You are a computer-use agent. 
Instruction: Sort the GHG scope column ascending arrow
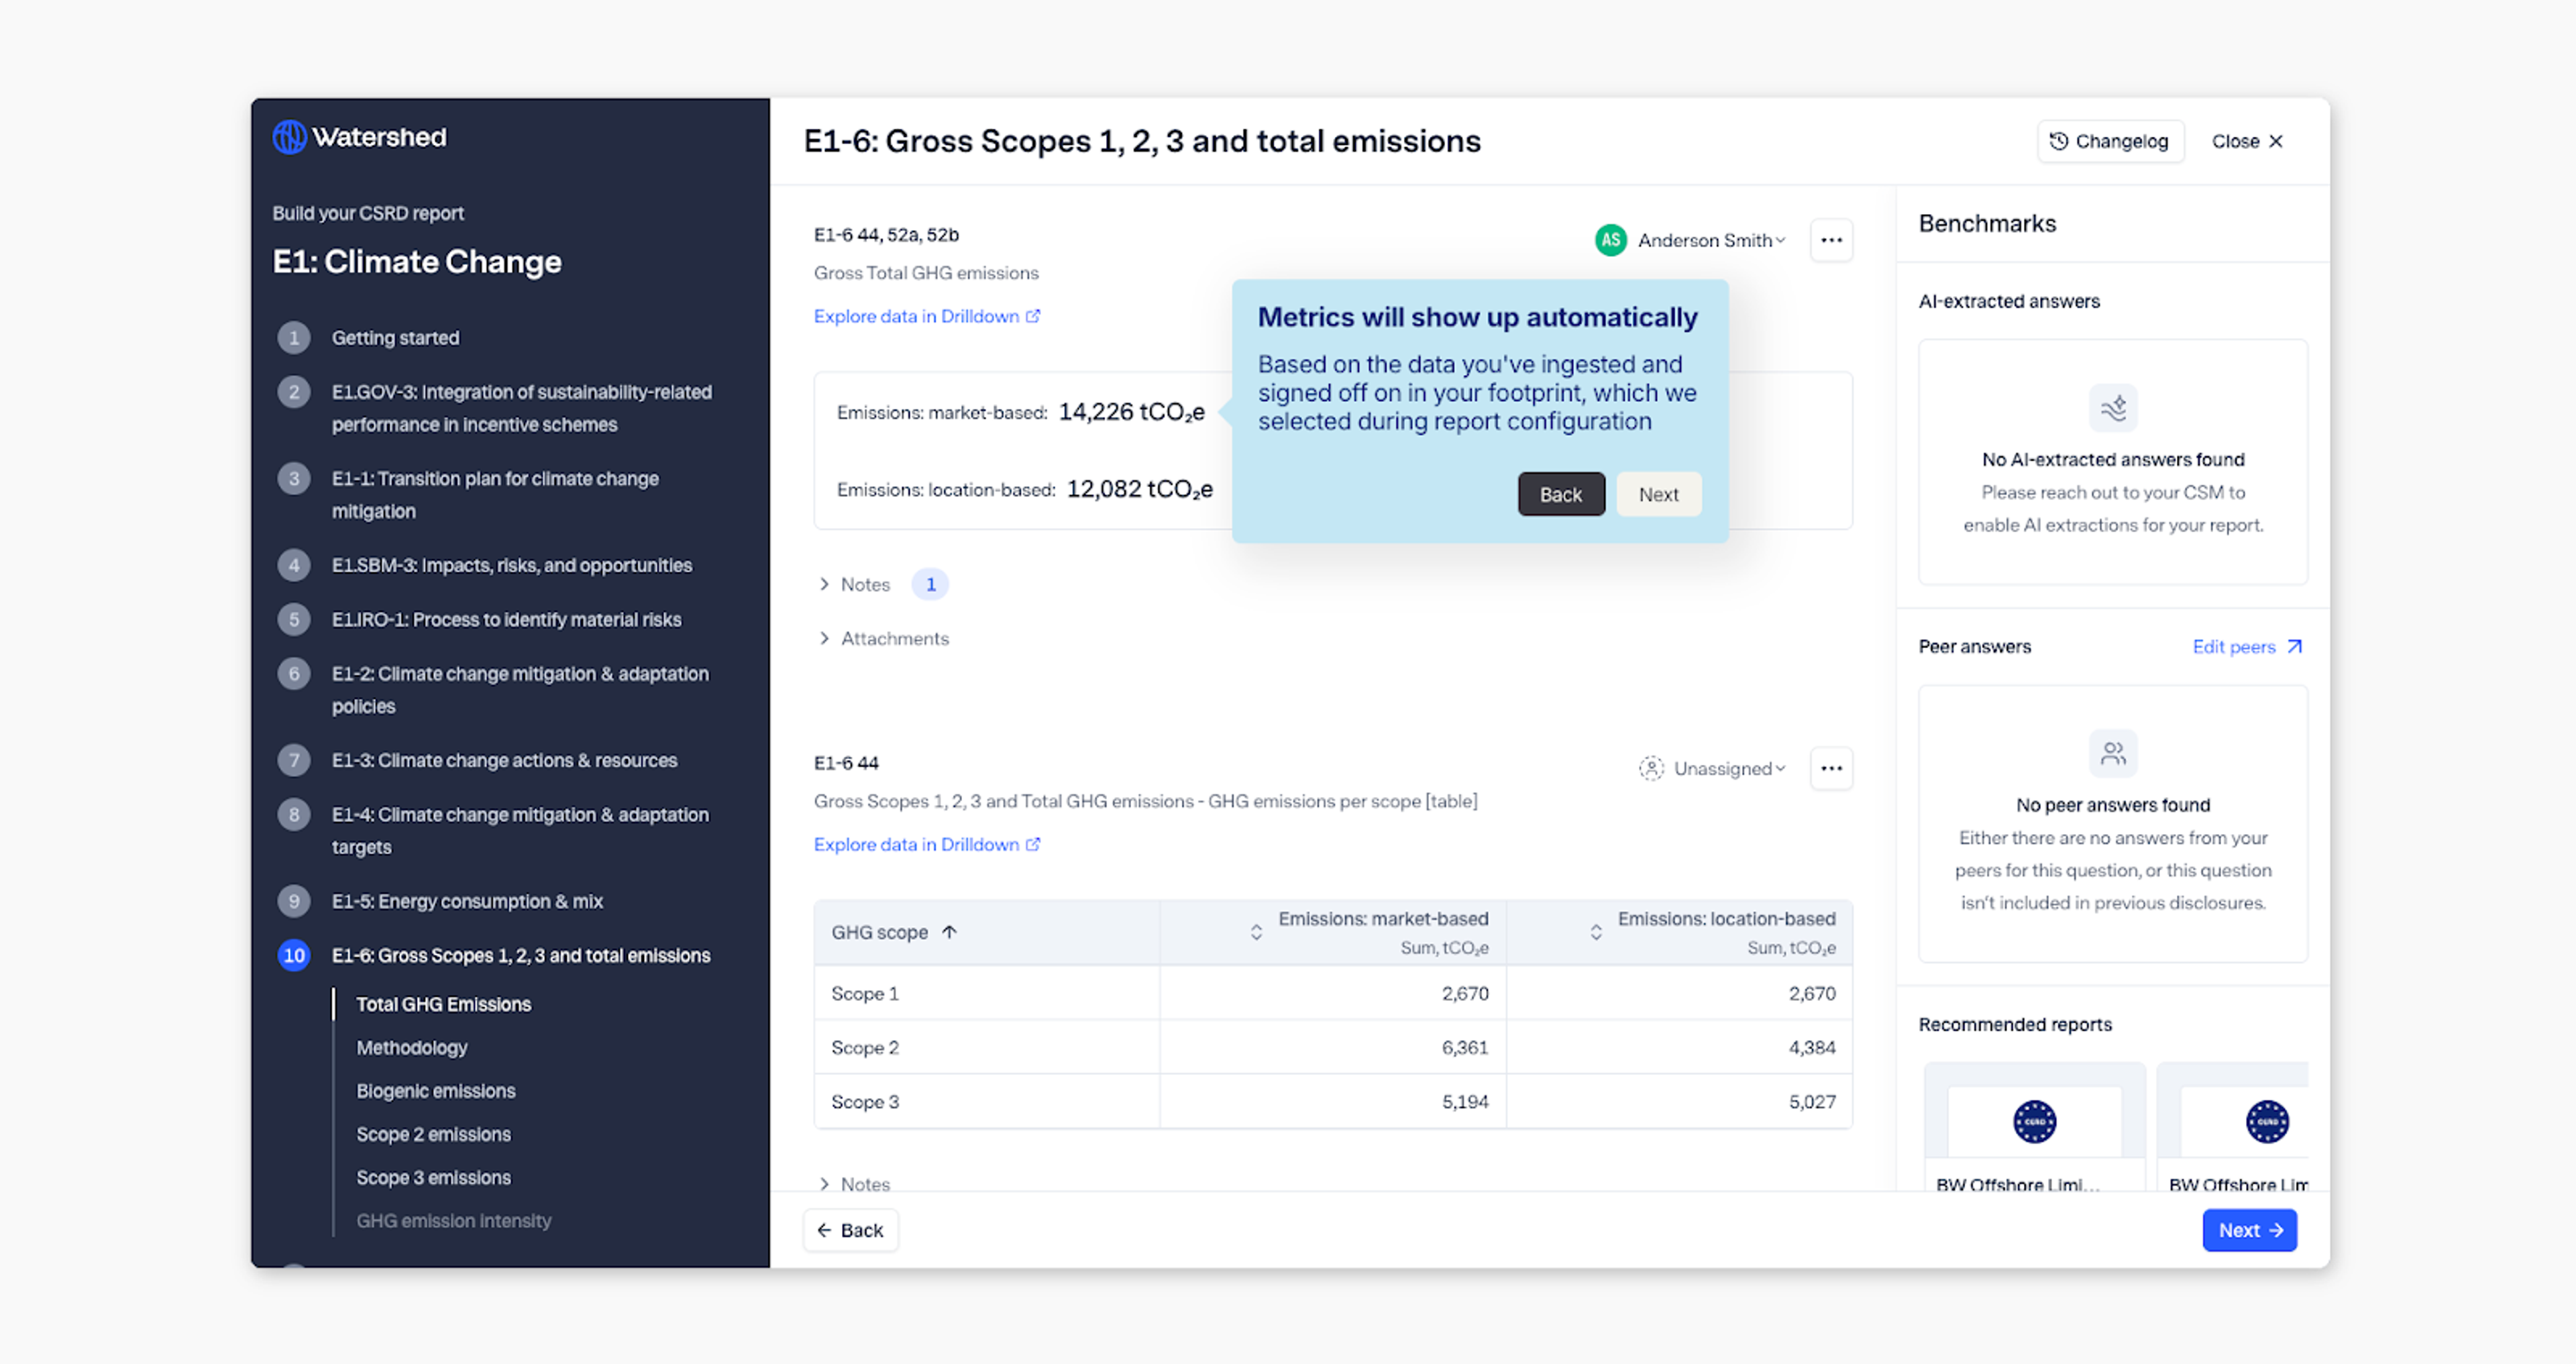949,932
